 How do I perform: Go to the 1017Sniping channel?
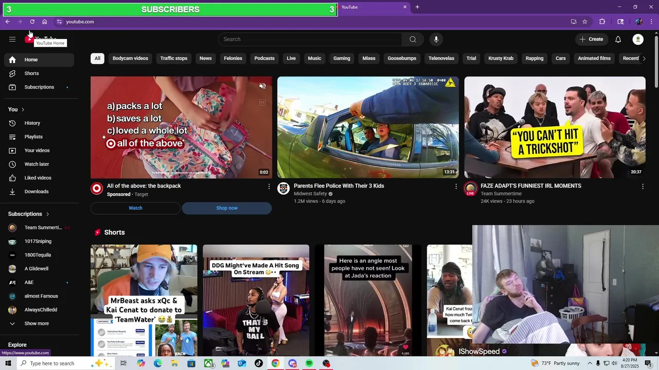(39, 242)
